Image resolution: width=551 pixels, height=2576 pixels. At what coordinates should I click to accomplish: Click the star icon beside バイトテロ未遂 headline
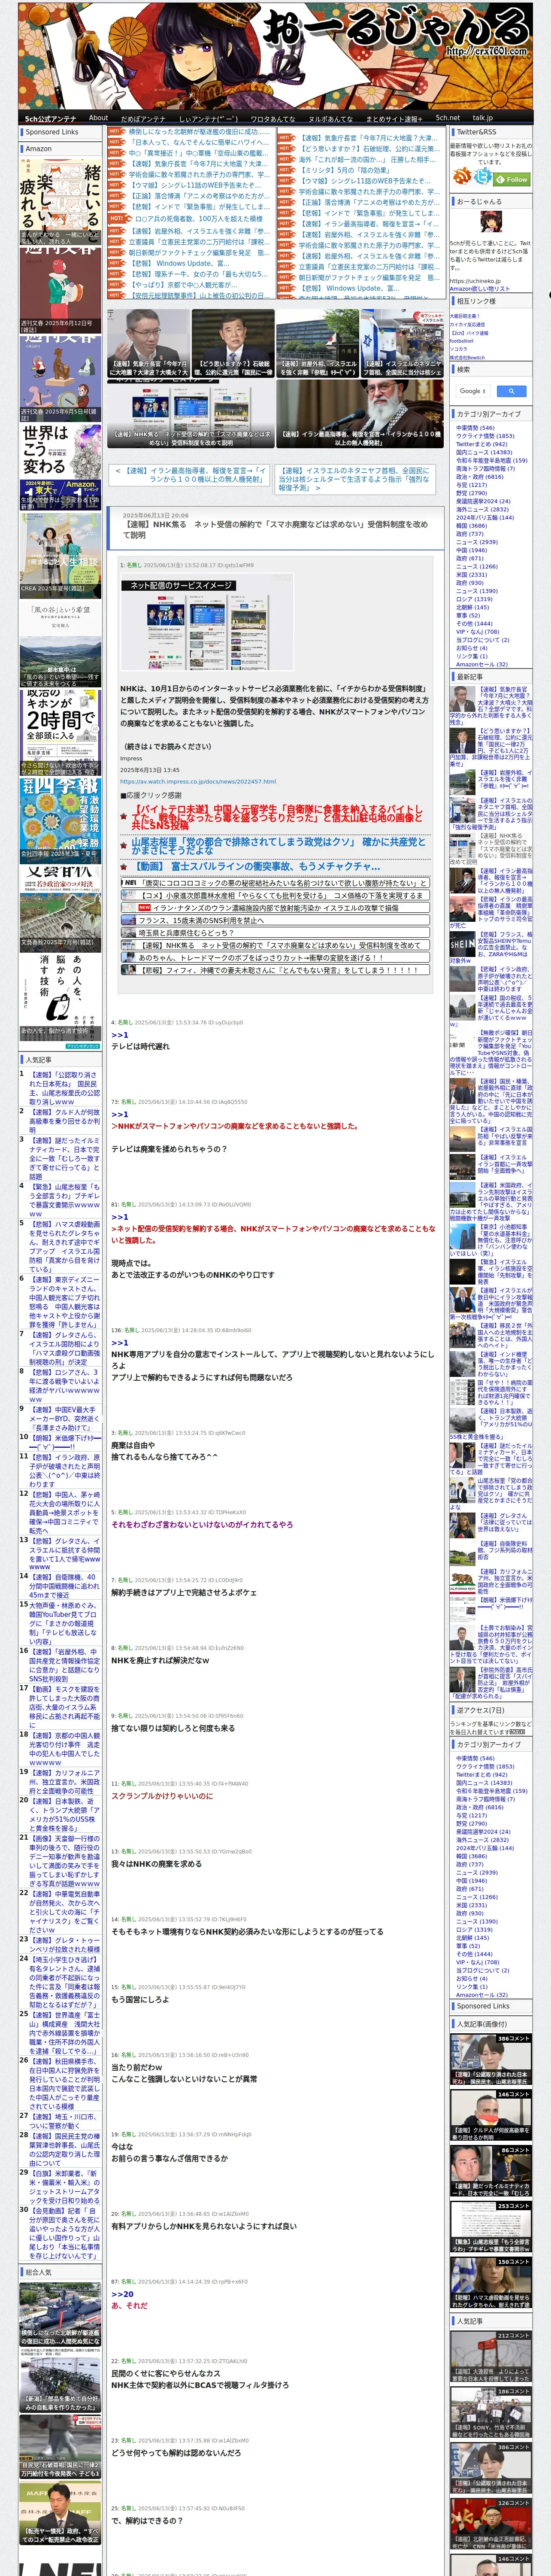point(125,816)
